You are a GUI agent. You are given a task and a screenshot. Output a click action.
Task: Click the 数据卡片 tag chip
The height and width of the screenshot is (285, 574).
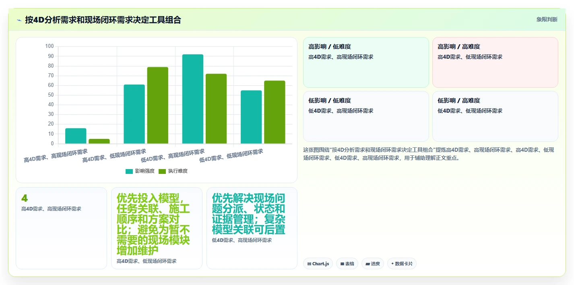pos(402,264)
